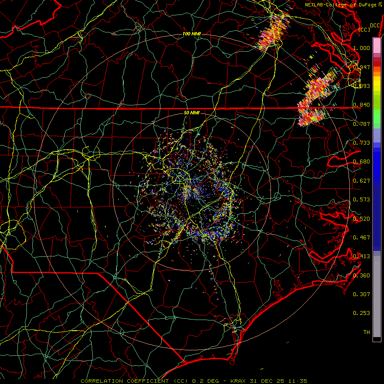
Task: Click the 0.467 value on the color scale
Action: (361, 238)
